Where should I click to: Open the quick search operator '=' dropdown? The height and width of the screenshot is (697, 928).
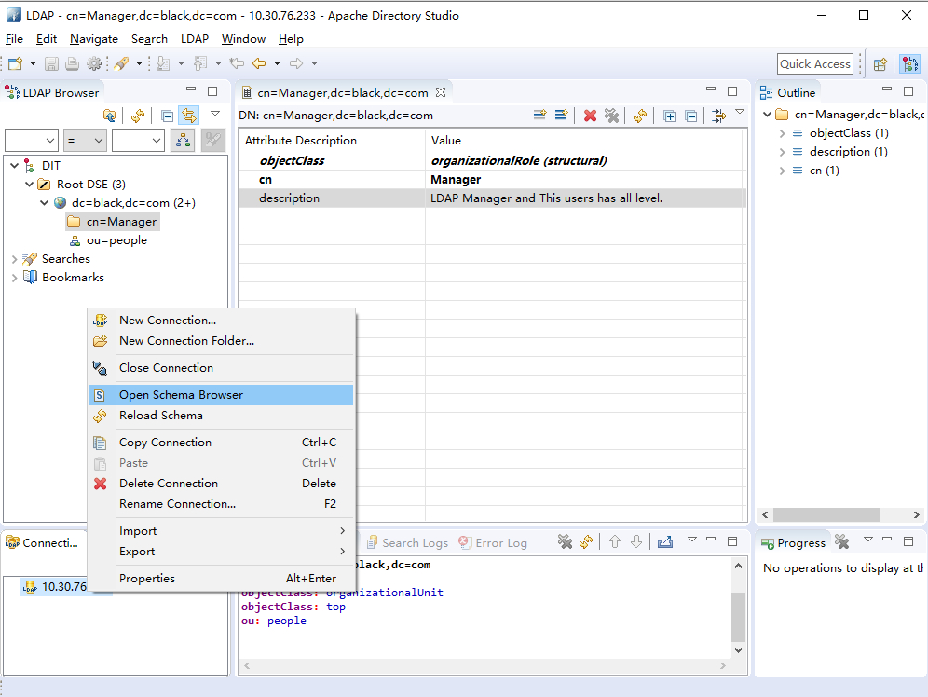[x=85, y=140]
